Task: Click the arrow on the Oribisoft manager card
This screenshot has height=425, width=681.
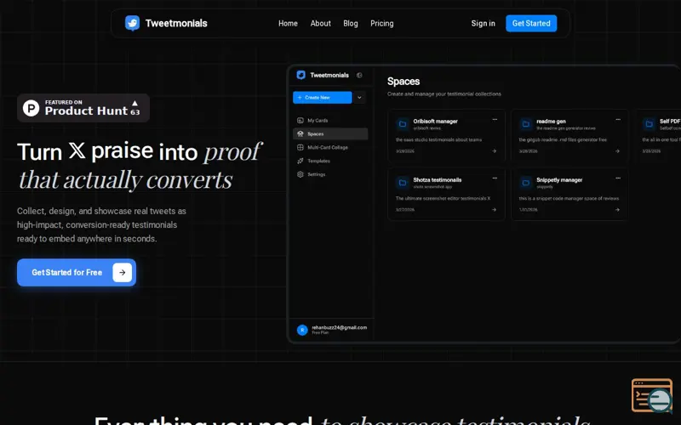Action: (x=495, y=151)
